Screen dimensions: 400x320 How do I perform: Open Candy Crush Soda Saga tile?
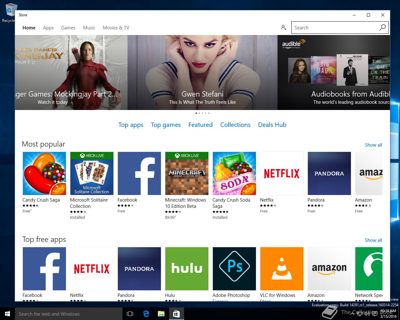(234, 173)
